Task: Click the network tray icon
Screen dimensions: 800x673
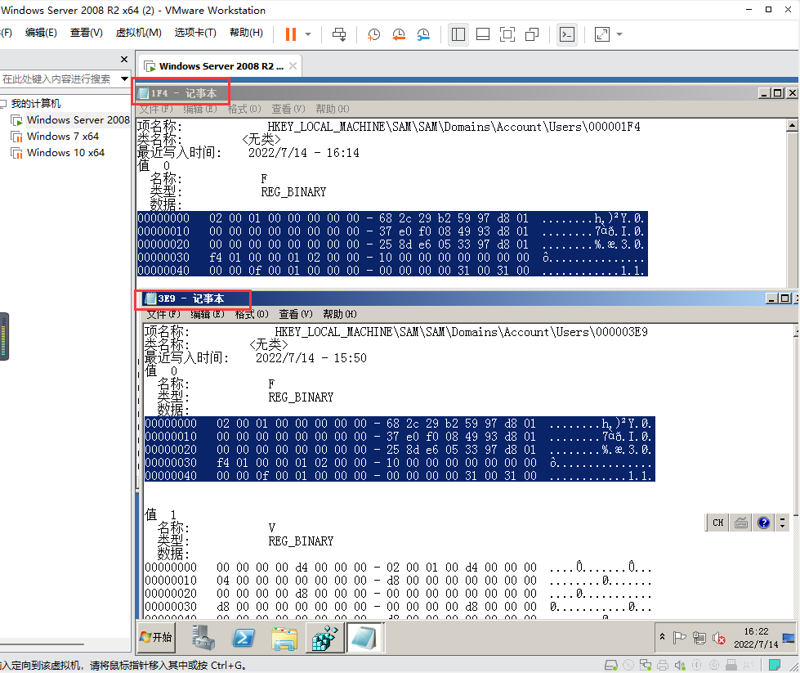Action: click(699, 638)
